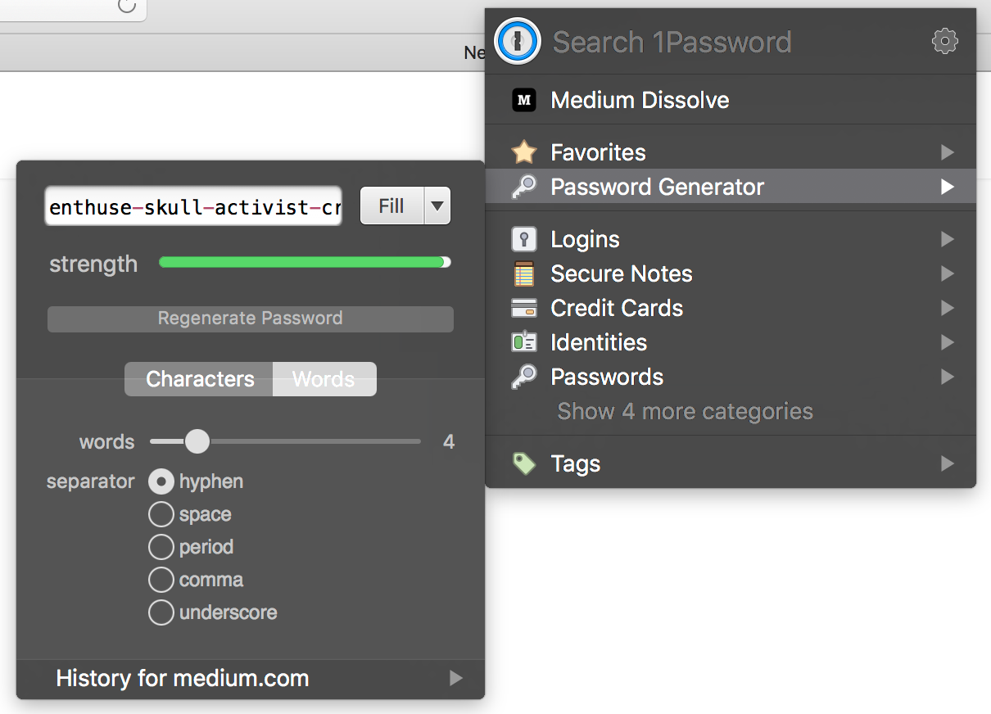This screenshot has width=991, height=714.
Task: Switch to the Characters tab
Action: point(199,379)
